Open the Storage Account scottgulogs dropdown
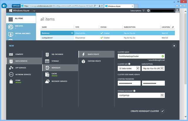188x121 pixels. [x=141, y=95]
